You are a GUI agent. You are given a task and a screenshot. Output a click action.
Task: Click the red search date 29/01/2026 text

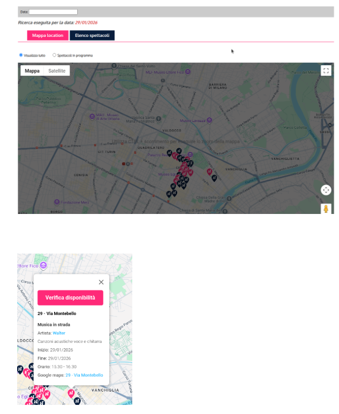[86, 22]
